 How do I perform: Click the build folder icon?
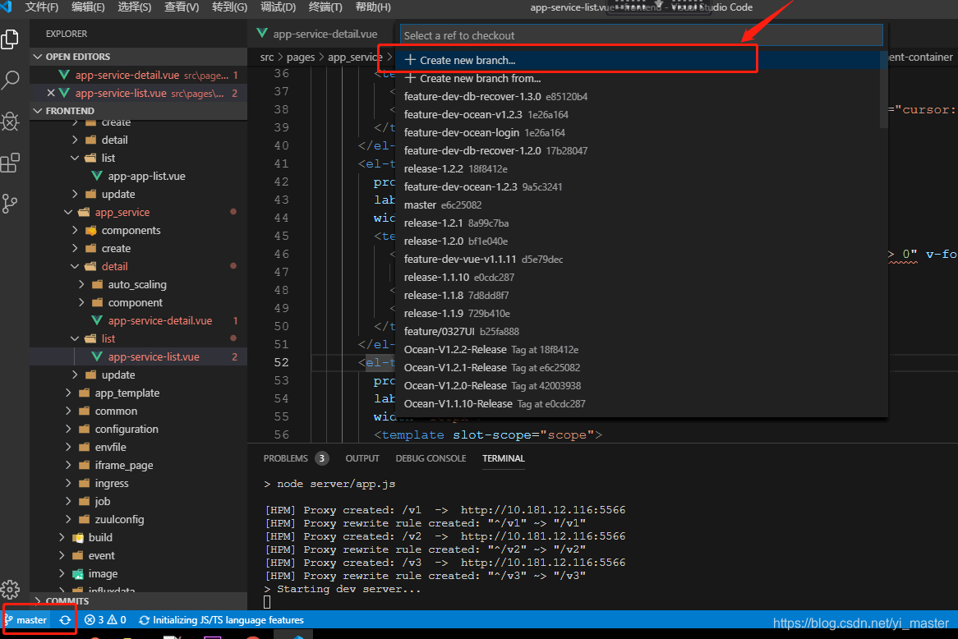click(78, 538)
